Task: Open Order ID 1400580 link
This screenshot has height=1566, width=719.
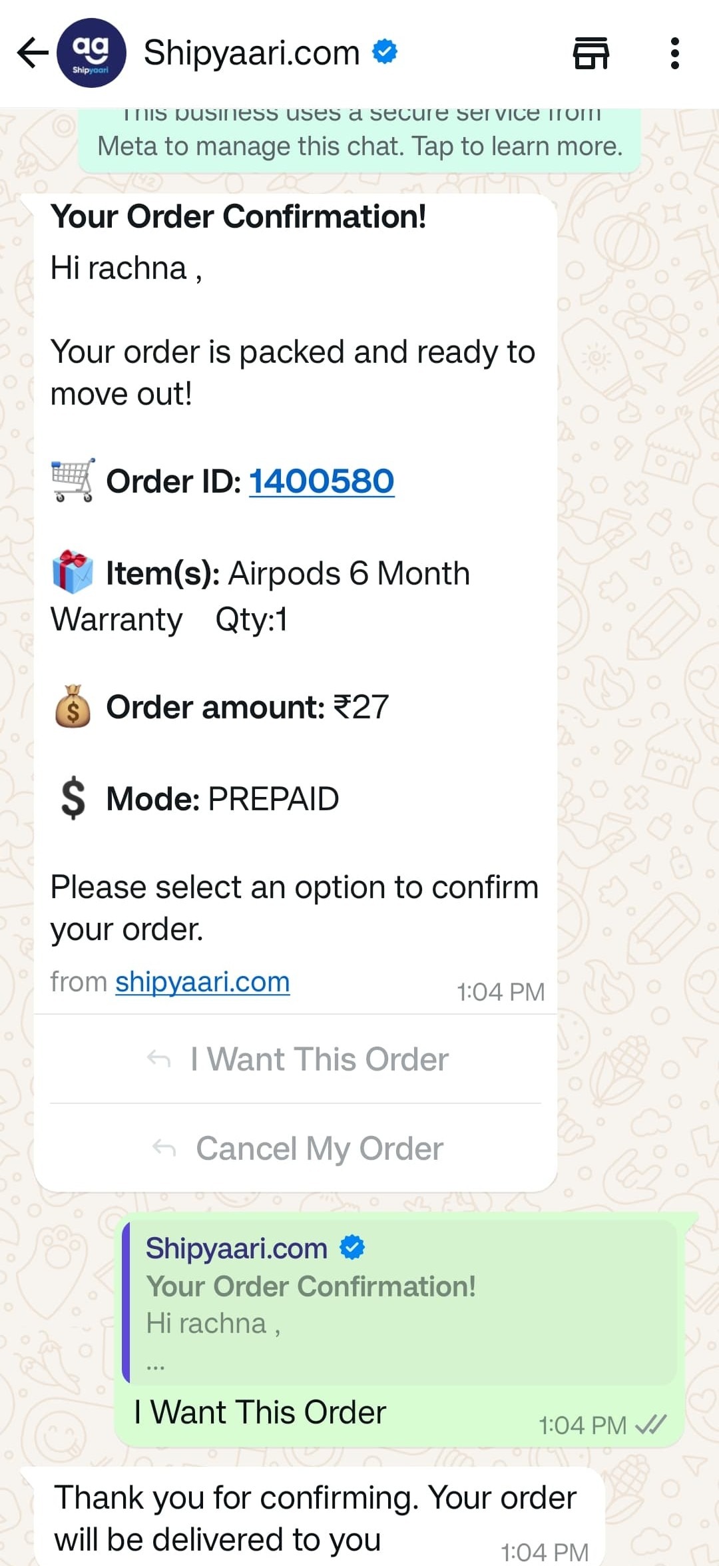Action: 322,481
